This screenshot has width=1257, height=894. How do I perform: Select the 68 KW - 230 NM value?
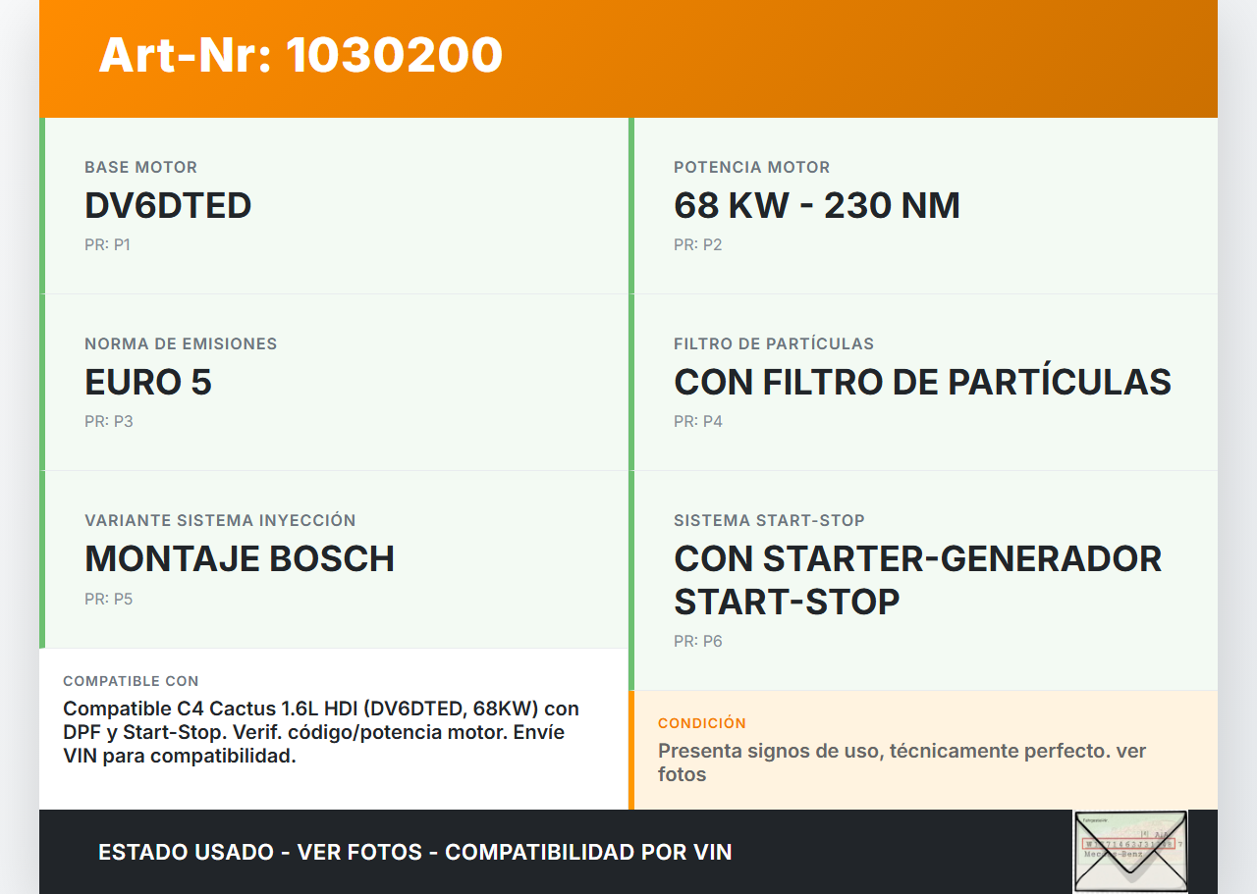[817, 206]
